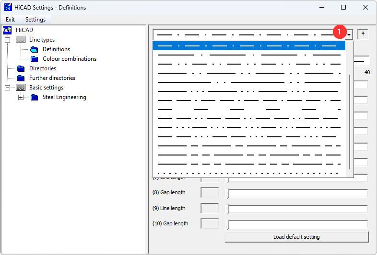Click the Load default setting button

(297, 237)
